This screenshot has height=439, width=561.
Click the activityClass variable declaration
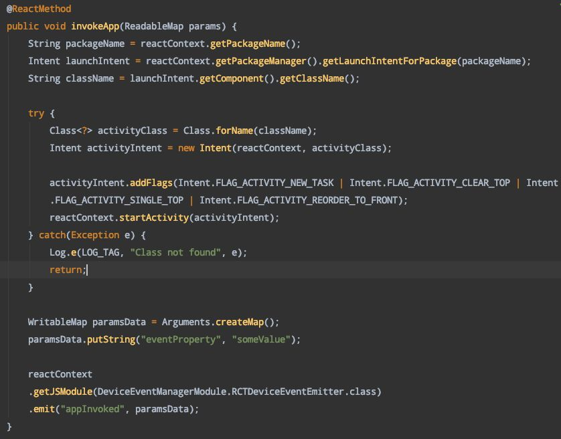click(x=133, y=130)
